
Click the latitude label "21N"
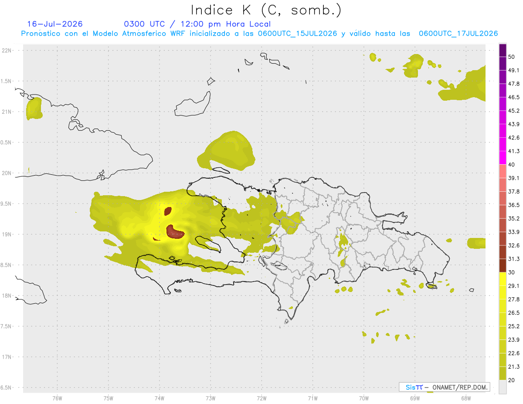point(7,112)
